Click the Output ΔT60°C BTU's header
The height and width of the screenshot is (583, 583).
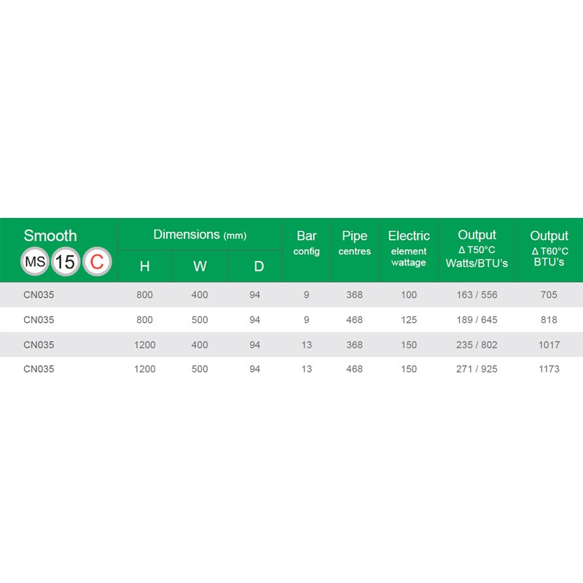[x=549, y=248]
